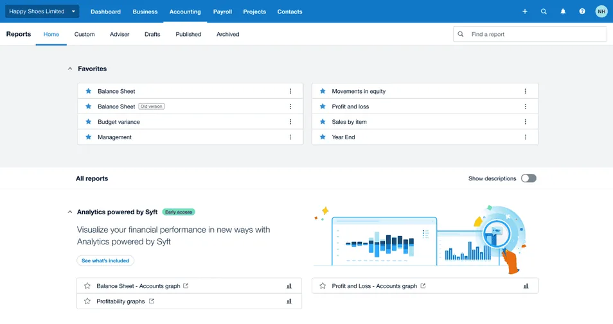This screenshot has height=324, width=613.
Task: Open the Management report
Action: coord(114,137)
